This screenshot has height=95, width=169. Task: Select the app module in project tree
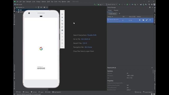20,10
